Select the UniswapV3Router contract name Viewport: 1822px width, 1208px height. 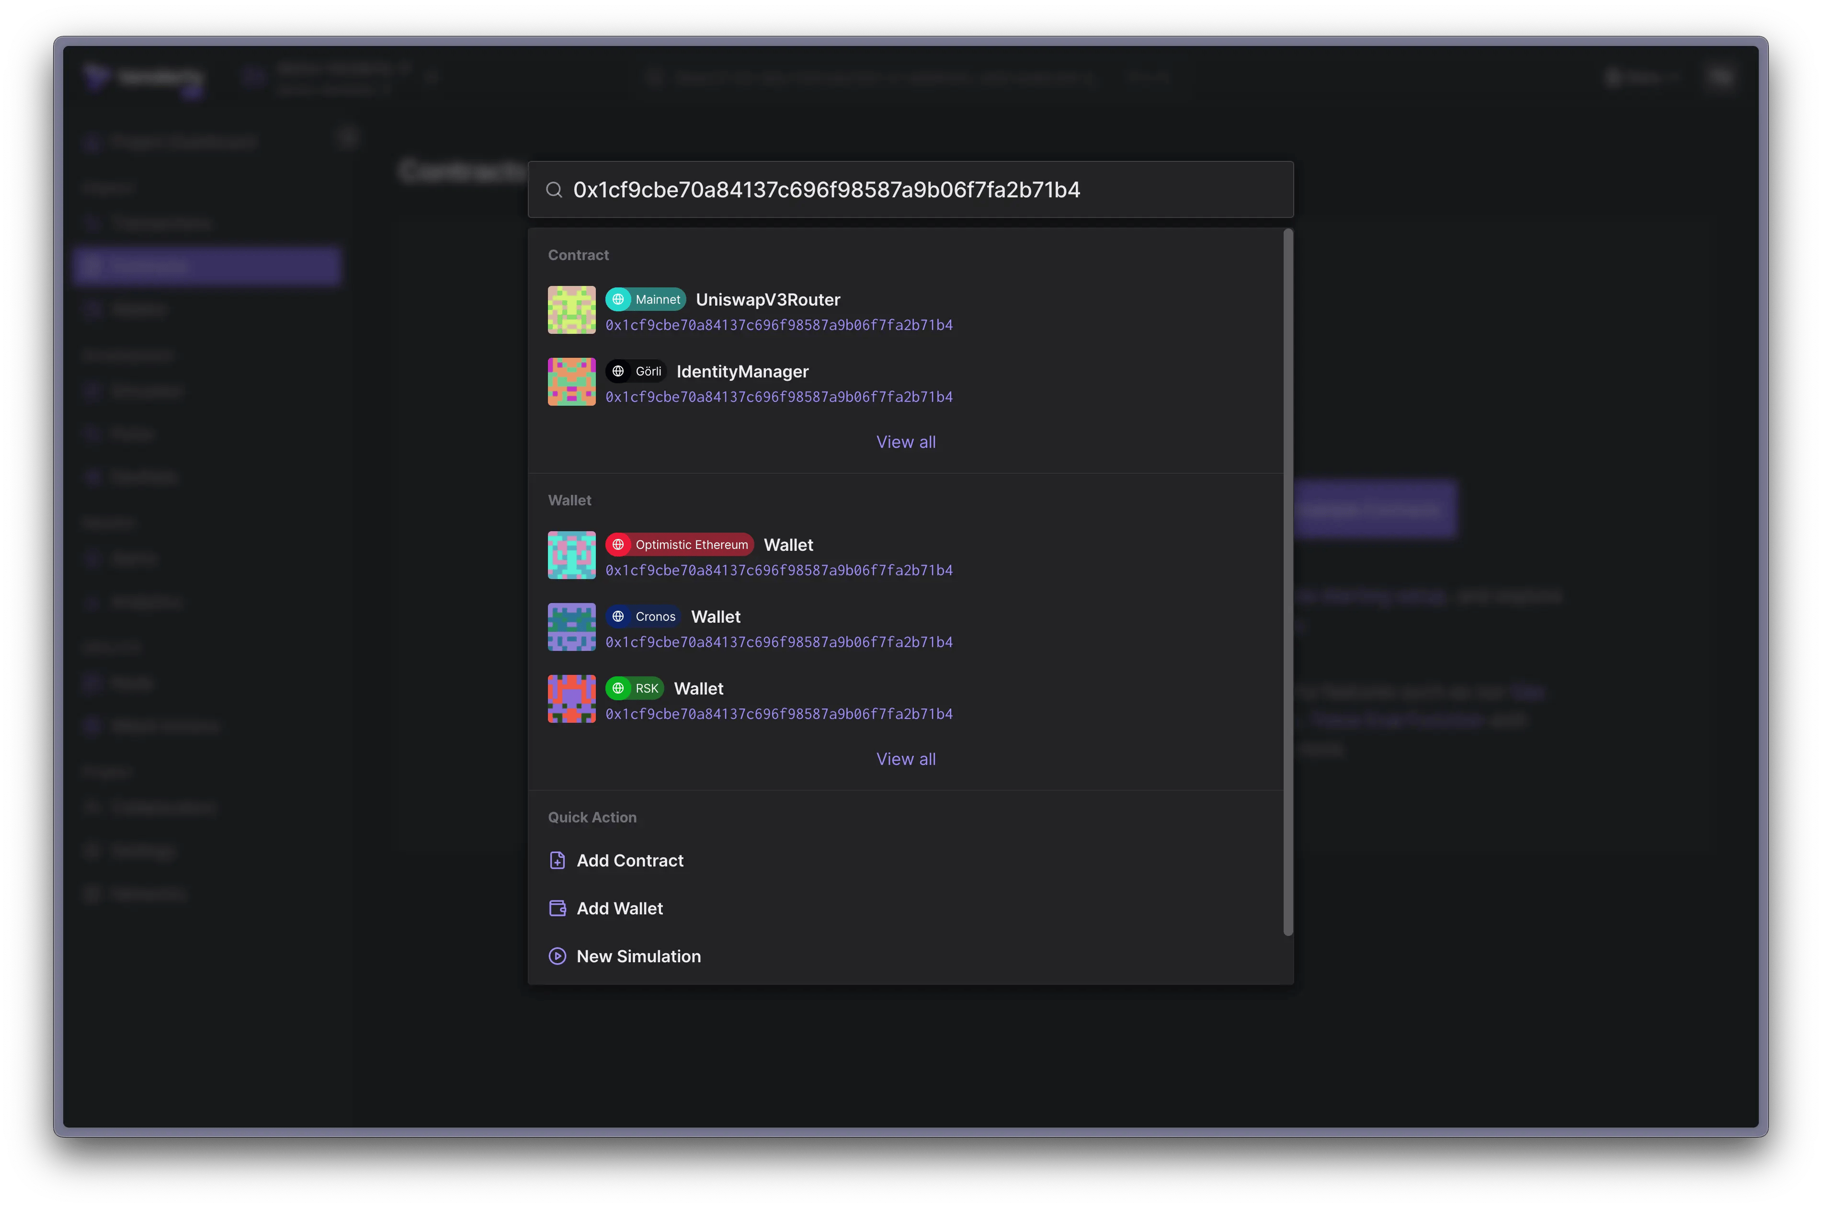coord(767,300)
